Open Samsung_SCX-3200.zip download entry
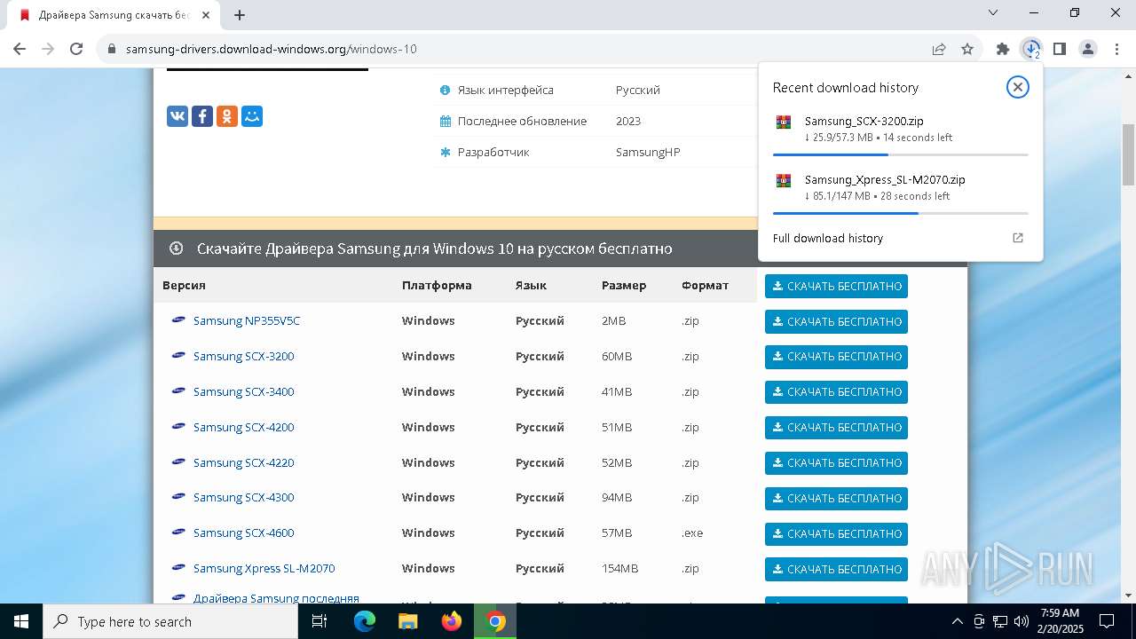The height and width of the screenshot is (639, 1136). [900, 129]
